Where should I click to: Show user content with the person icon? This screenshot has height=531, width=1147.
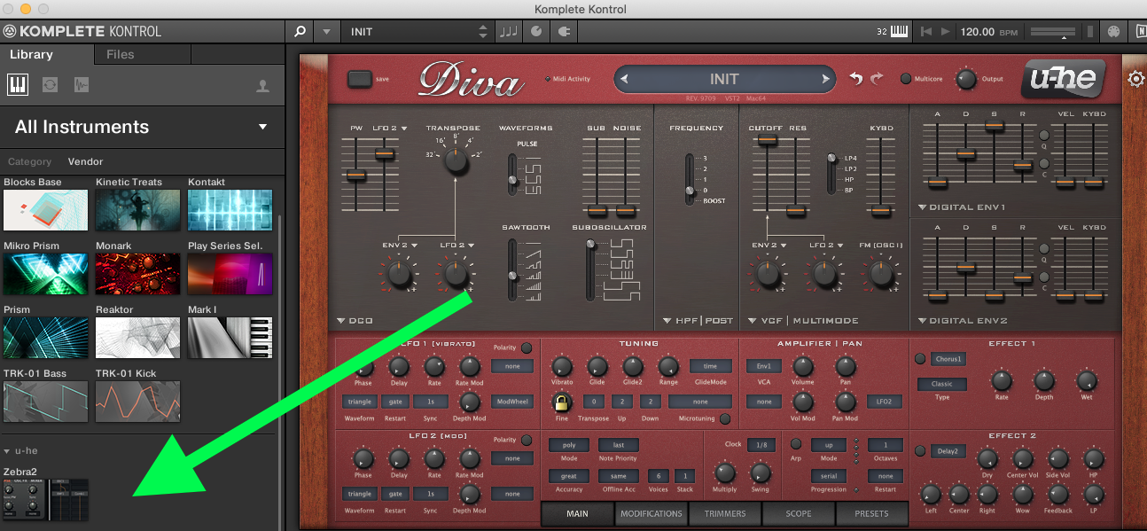click(262, 86)
